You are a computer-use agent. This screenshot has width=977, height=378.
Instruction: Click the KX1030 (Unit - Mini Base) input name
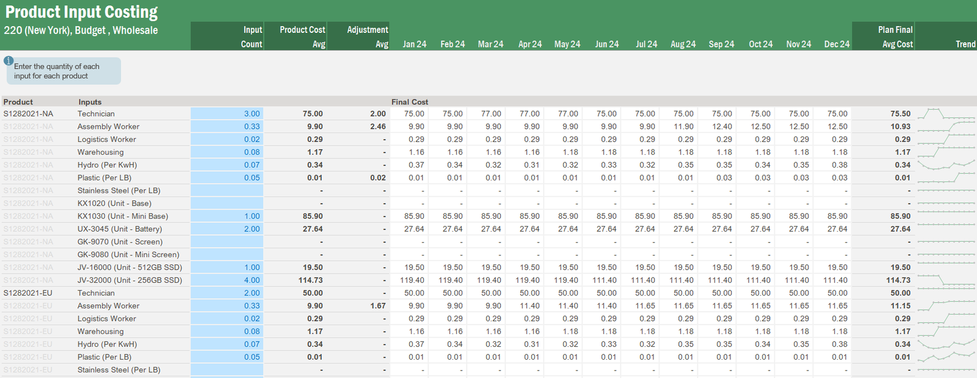[x=123, y=216]
